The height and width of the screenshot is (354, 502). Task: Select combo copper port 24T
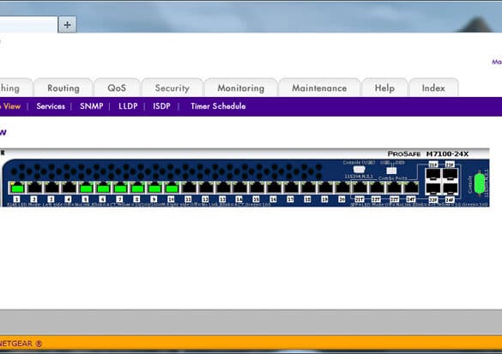411,188
